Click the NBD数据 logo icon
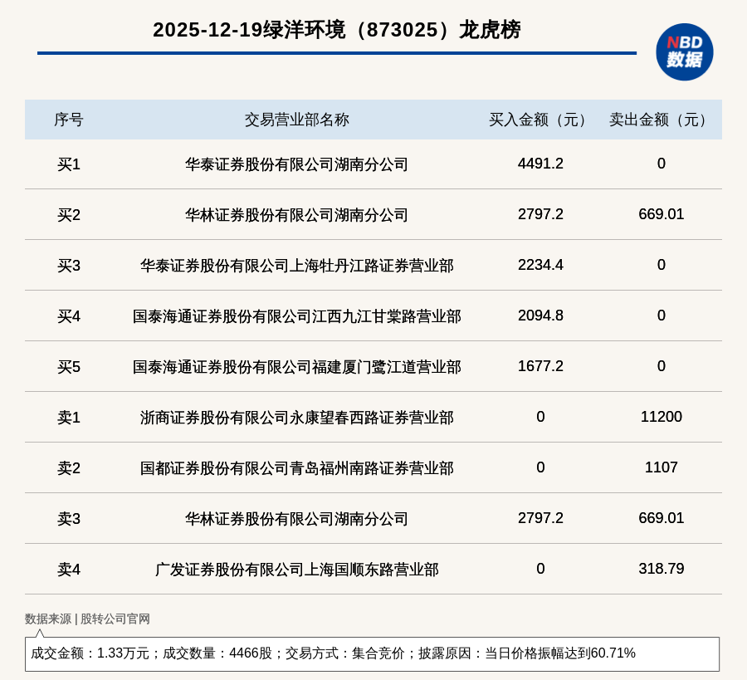 tap(684, 51)
